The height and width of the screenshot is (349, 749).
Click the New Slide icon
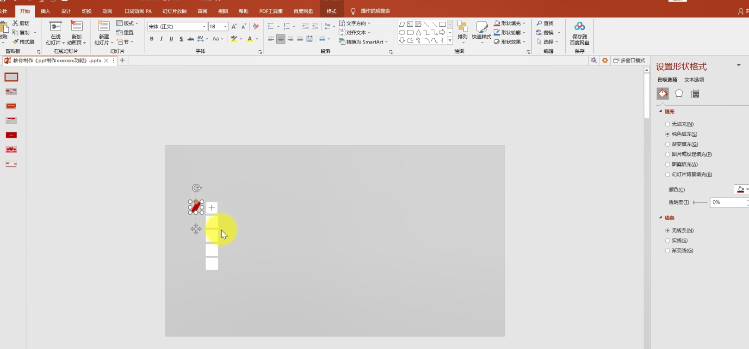[x=104, y=33]
